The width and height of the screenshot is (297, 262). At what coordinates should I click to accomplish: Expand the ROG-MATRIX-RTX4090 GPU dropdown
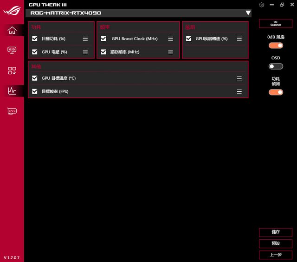click(248, 13)
